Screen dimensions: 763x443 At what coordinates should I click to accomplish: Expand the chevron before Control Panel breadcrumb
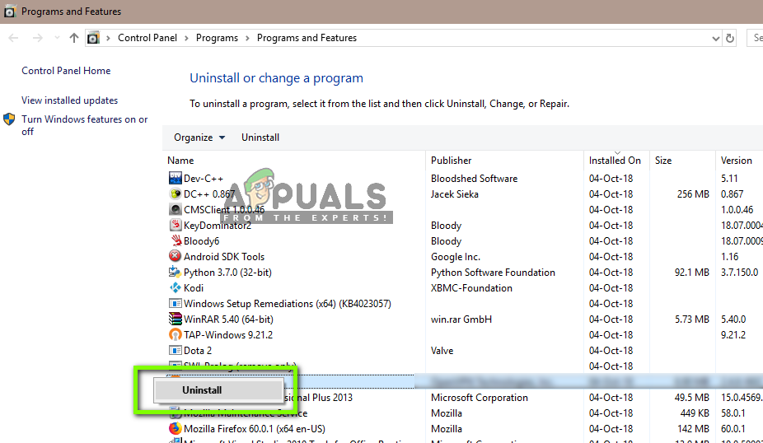click(x=108, y=38)
